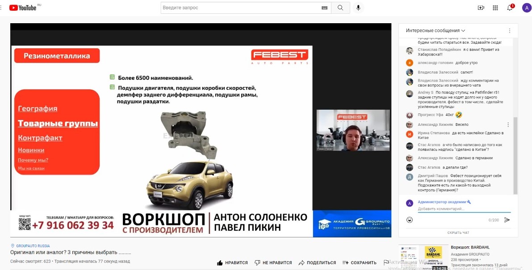Hide the chat via СКРЫТЬ ЧАТ

pos(458,233)
